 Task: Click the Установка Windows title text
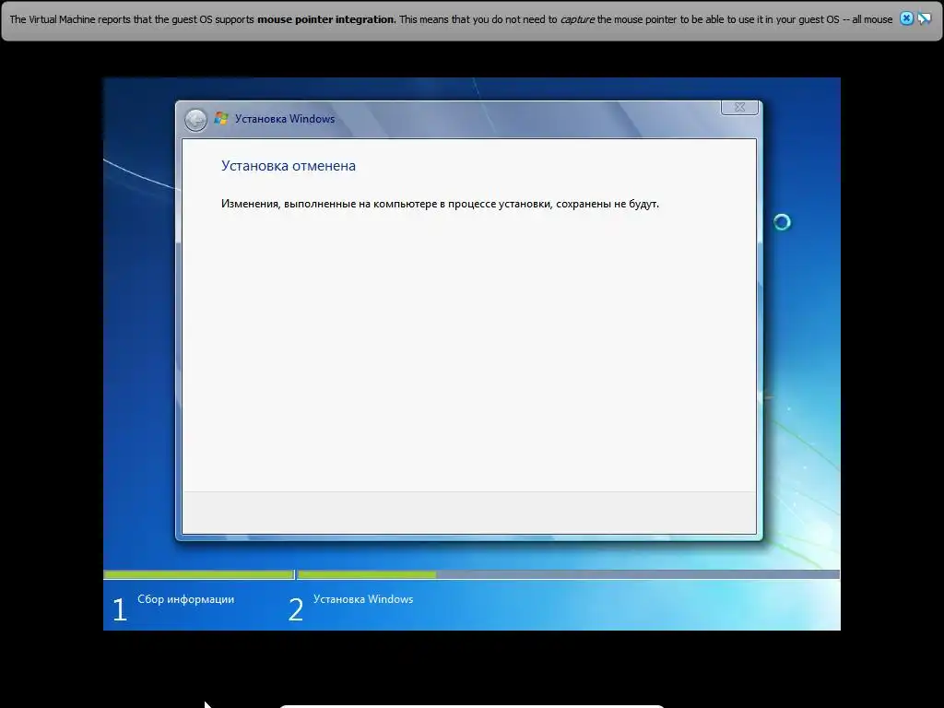tap(285, 119)
